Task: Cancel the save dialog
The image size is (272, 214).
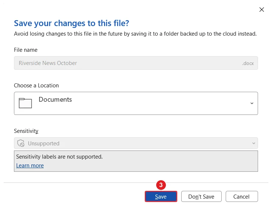Action: tap(241, 196)
